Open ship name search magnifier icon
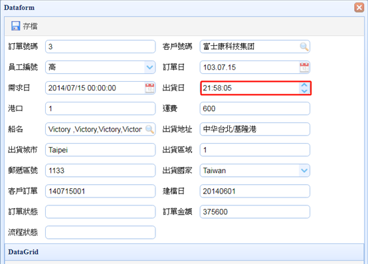This screenshot has height=264, width=368. 149,129
